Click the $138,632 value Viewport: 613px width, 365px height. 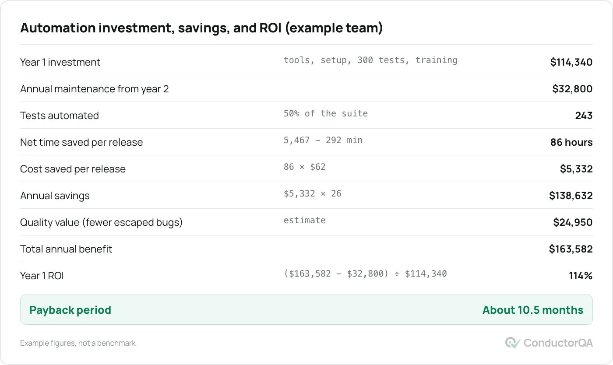[571, 196]
